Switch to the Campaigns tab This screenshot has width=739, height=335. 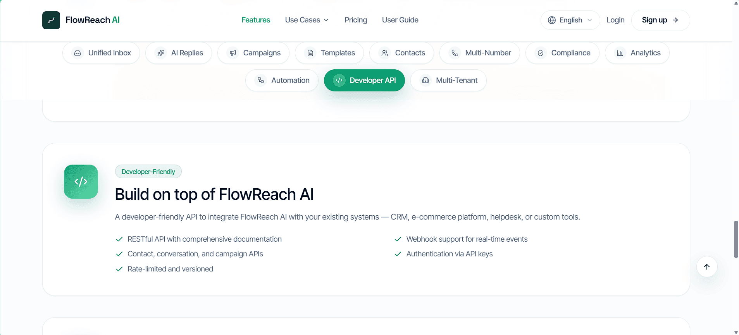click(253, 53)
